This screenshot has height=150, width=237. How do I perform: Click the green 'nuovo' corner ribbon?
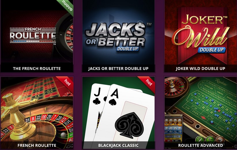(67, 6)
